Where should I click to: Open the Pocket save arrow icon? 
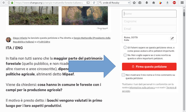147,3
